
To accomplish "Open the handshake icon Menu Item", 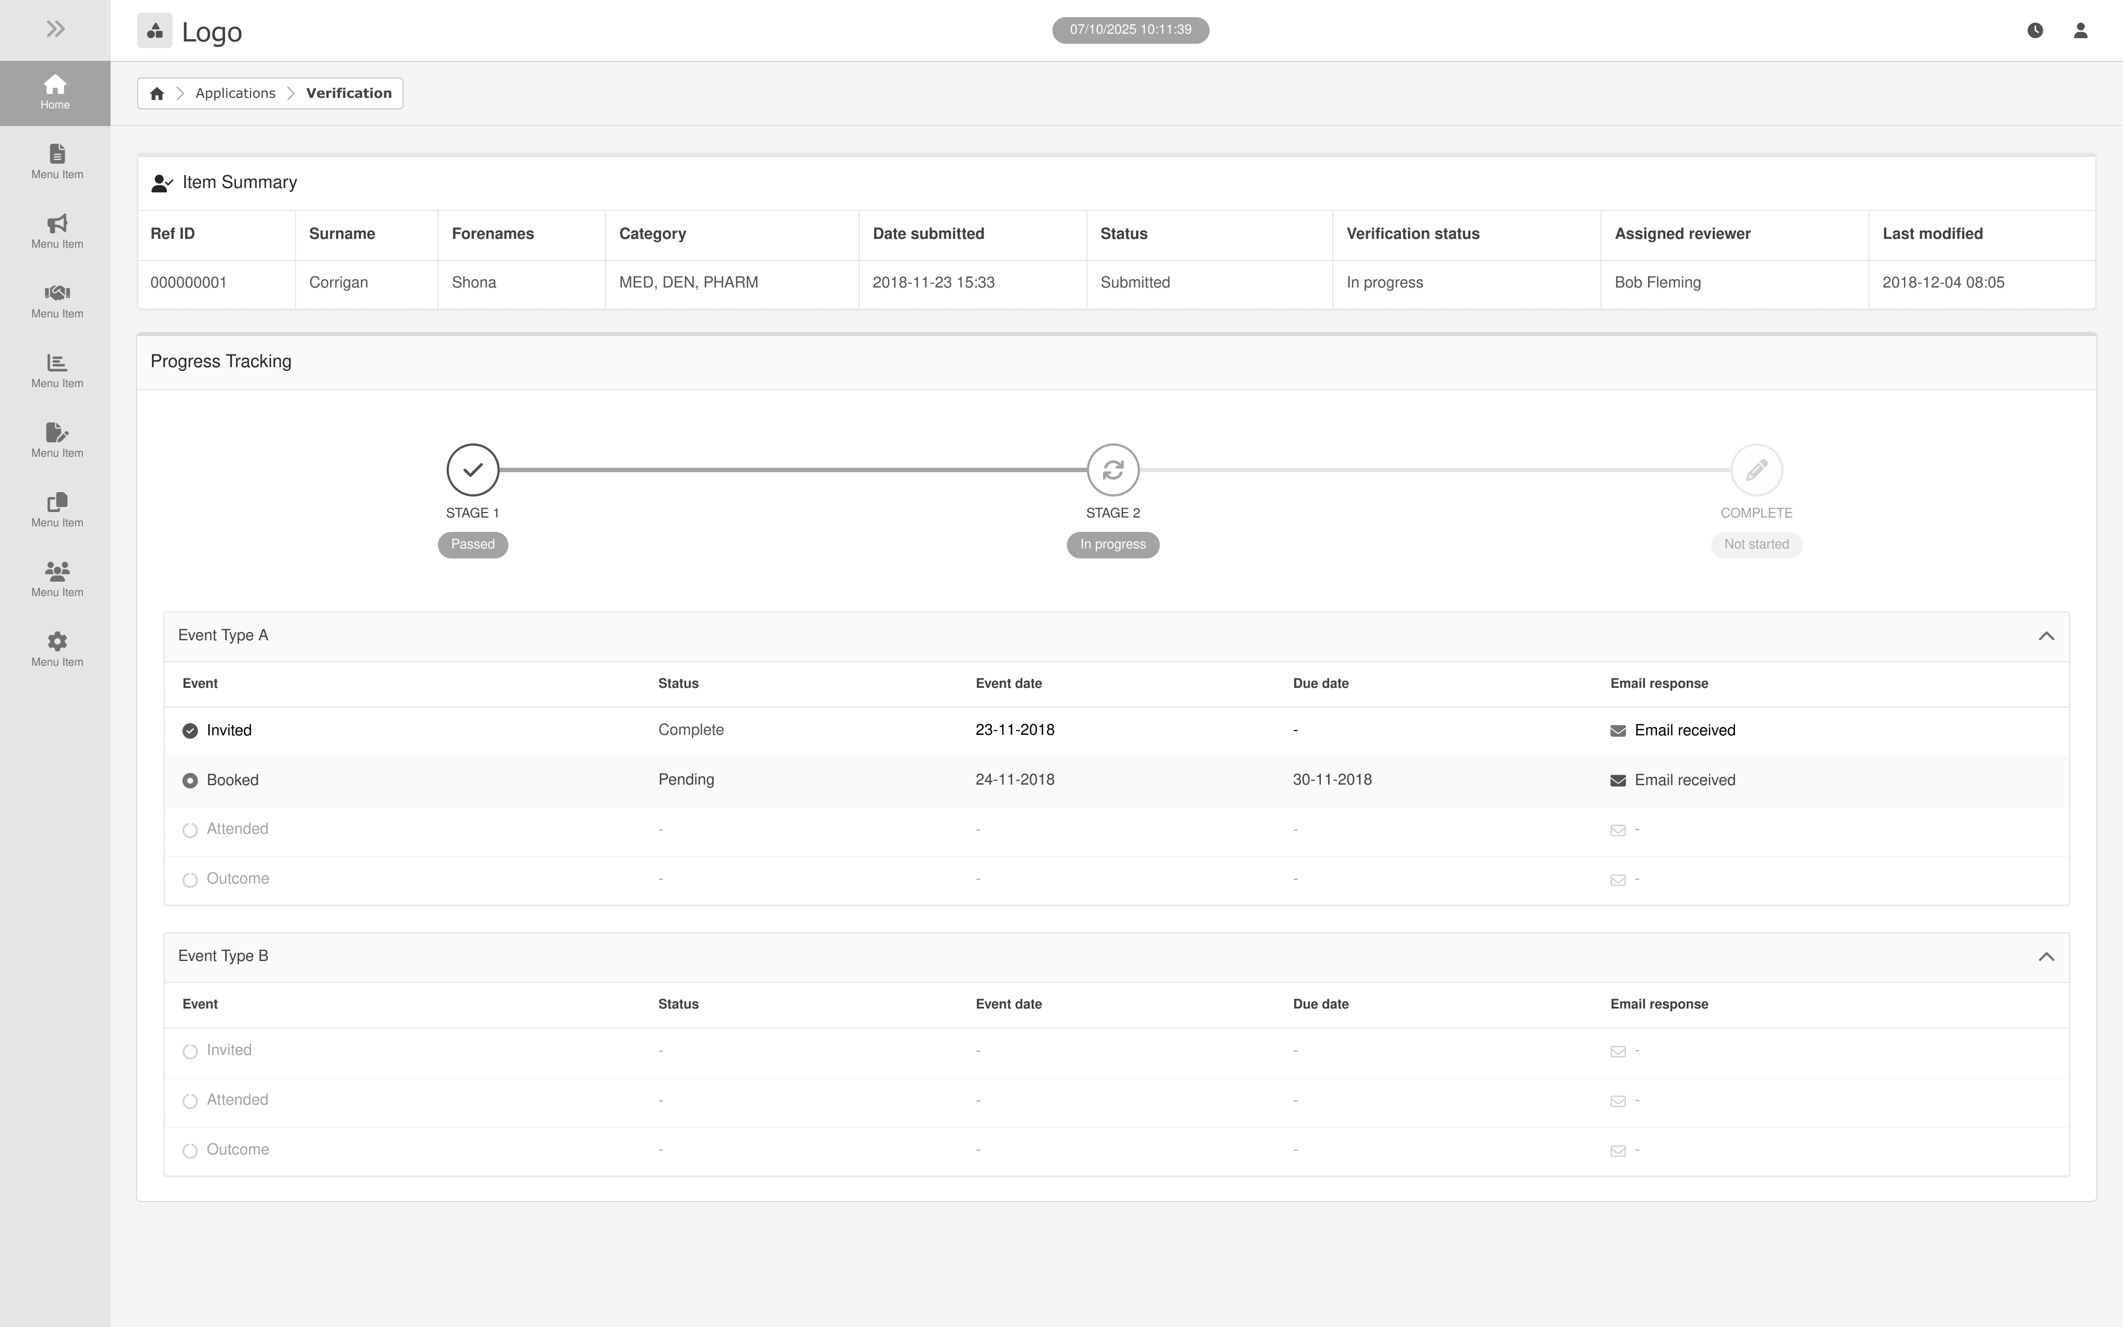I will tap(57, 301).
